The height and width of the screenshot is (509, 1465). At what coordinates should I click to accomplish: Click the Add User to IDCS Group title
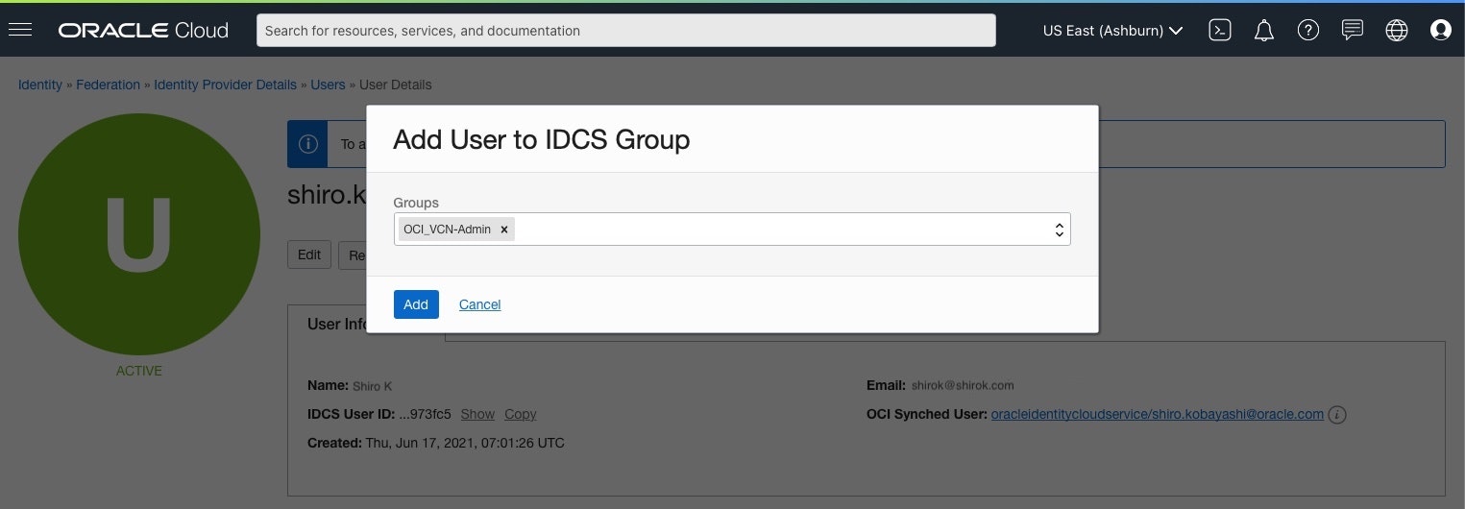point(542,139)
